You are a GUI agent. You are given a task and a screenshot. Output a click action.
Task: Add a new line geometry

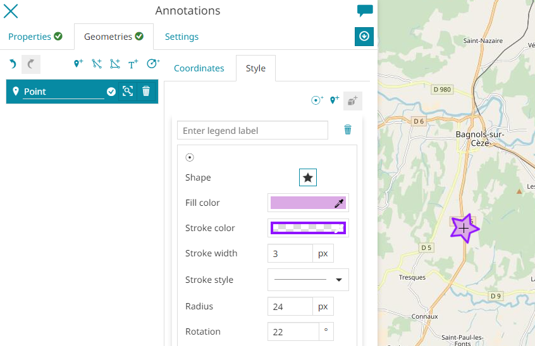97,64
